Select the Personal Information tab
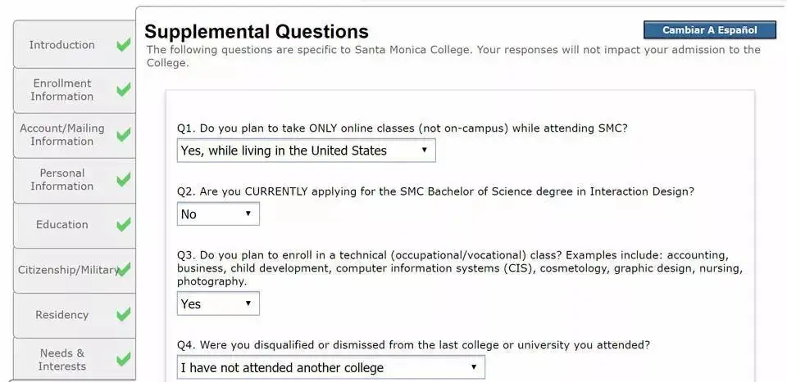This screenshot has width=787, height=382. click(62, 180)
